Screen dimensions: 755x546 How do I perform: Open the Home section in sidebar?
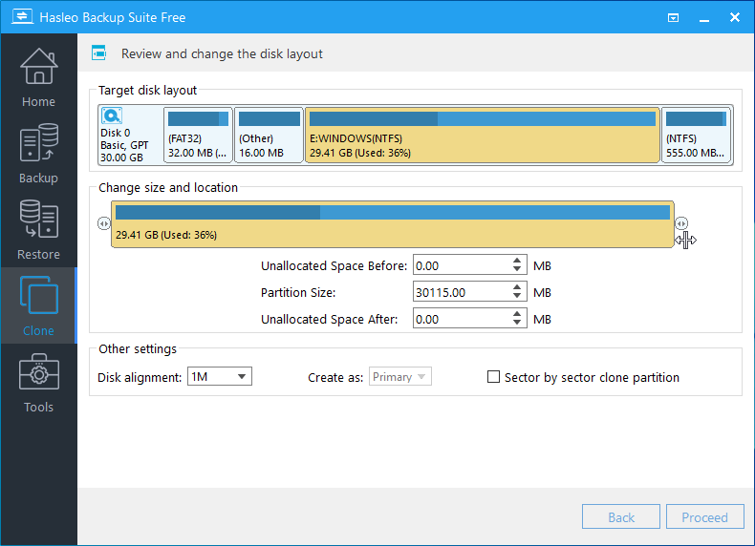click(x=38, y=76)
